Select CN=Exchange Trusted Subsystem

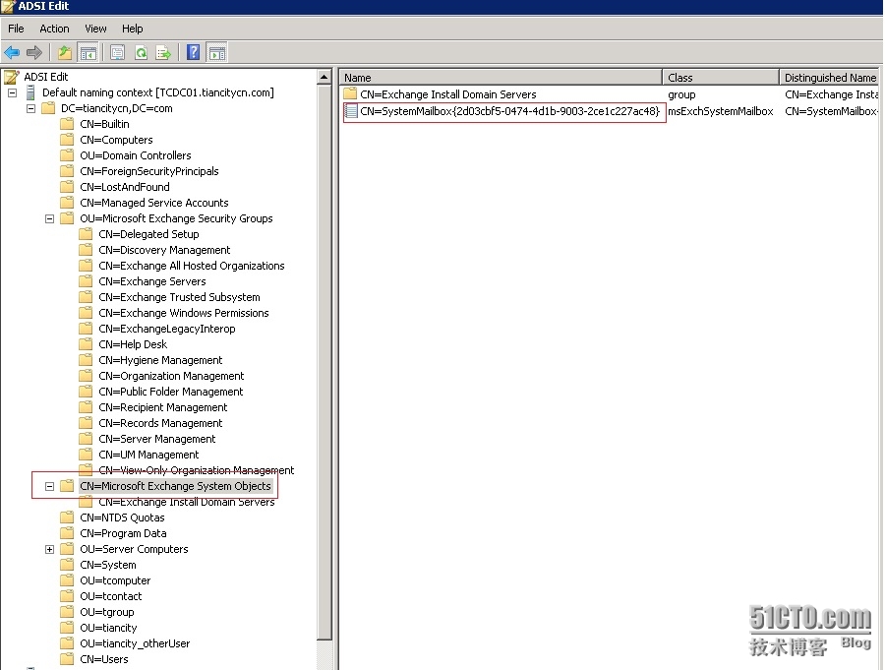(x=180, y=297)
